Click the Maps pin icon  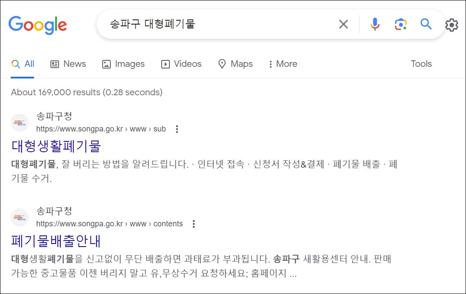pyautogui.click(x=222, y=63)
